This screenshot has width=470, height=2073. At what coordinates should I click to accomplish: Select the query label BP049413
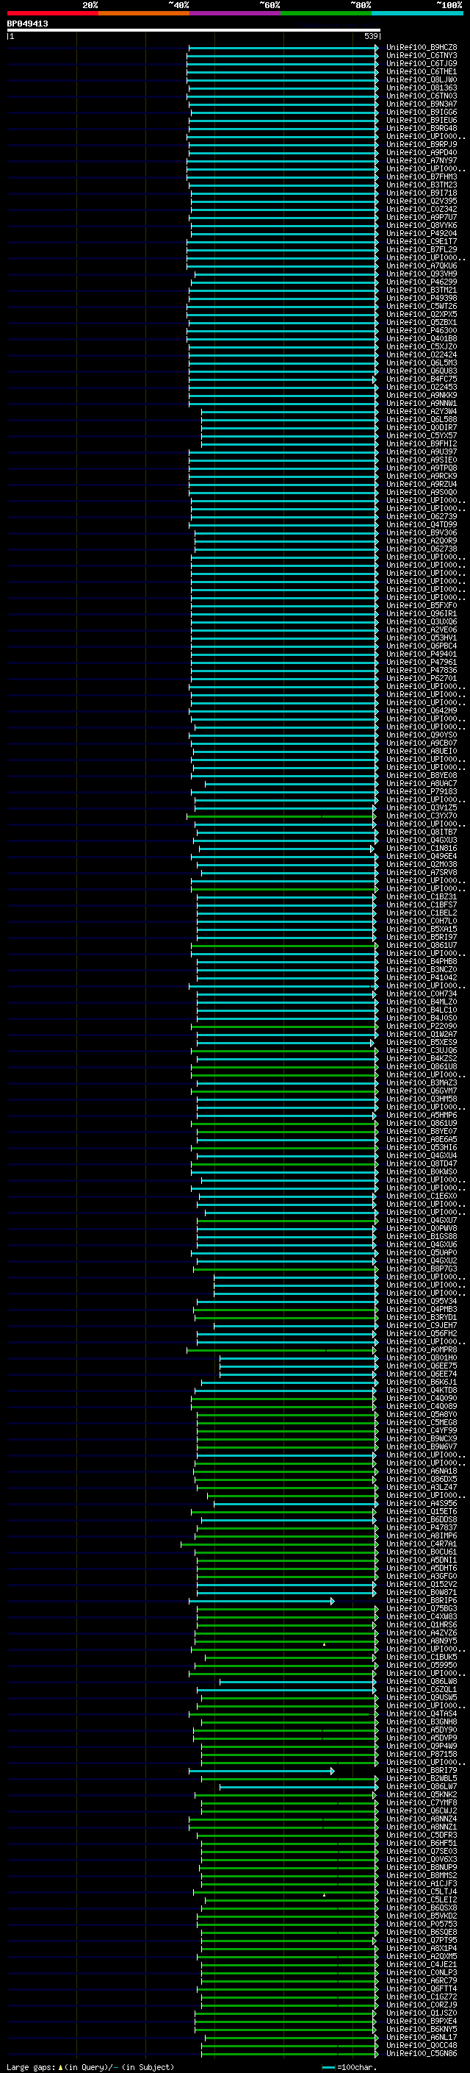tap(27, 24)
